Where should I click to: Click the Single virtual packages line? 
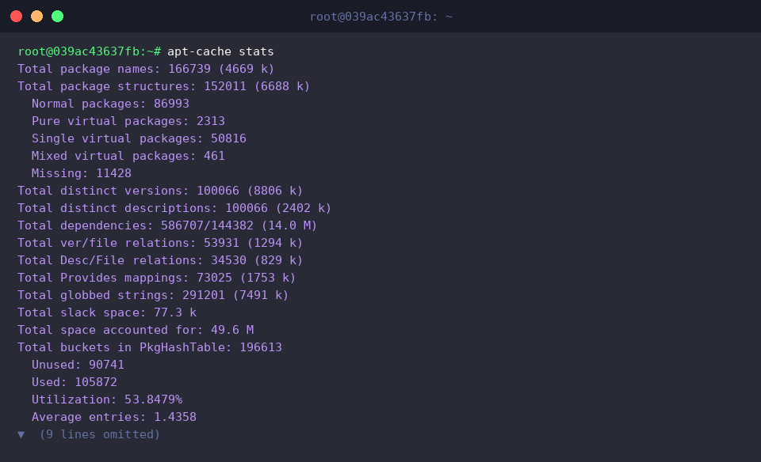139,138
